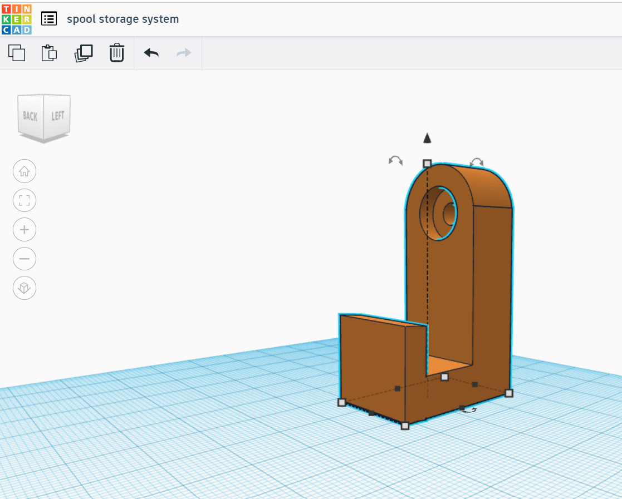Switch between orthographic and perspective view
622x499 pixels.
tap(24, 288)
